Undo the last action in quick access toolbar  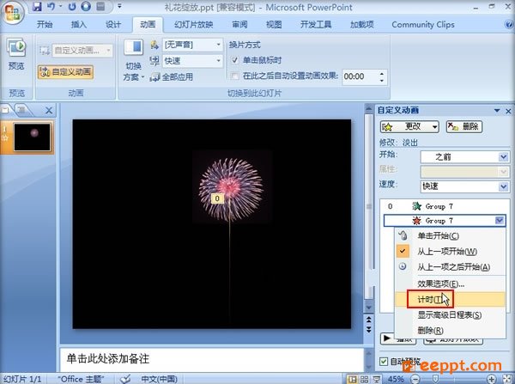pyautogui.click(x=51, y=6)
